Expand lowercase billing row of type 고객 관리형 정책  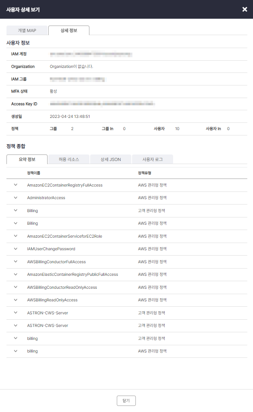[16, 338]
